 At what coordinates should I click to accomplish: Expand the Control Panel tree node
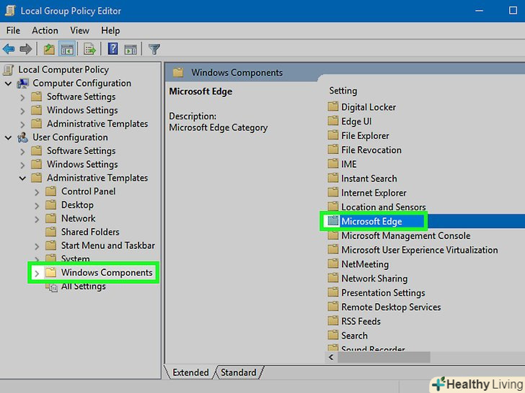[37, 192]
